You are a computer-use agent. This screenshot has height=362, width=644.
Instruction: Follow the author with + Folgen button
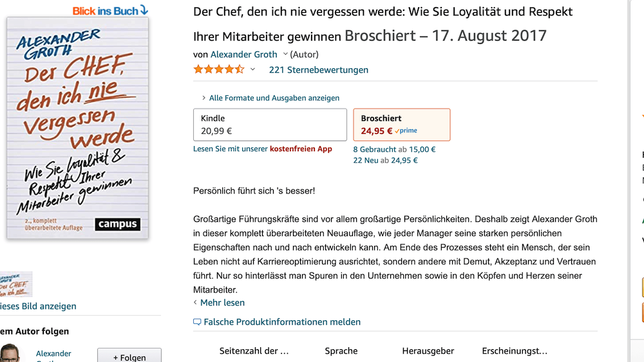click(x=129, y=357)
